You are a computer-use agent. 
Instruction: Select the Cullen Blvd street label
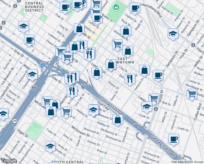(197, 112)
